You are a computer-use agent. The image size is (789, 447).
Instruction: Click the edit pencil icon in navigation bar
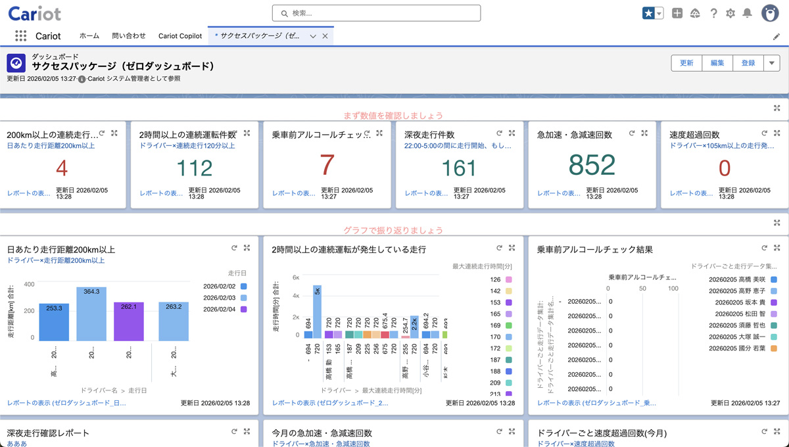tap(777, 37)
